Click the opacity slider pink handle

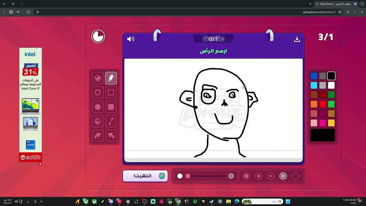pos(188,176)
